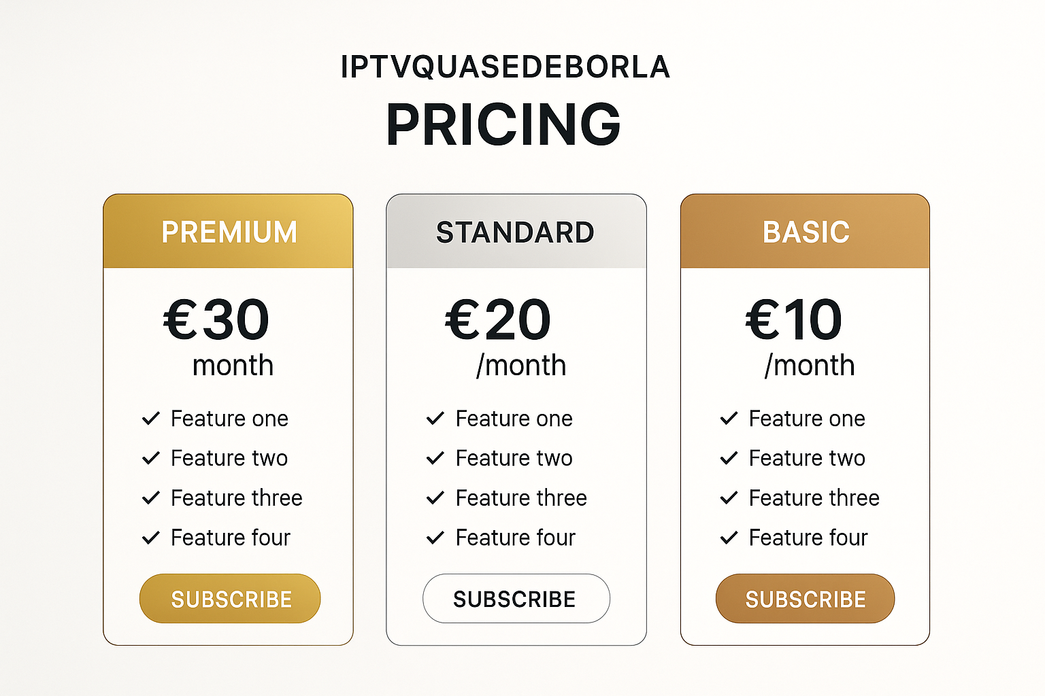Click the Feature four checkmark in Premium

150,538
